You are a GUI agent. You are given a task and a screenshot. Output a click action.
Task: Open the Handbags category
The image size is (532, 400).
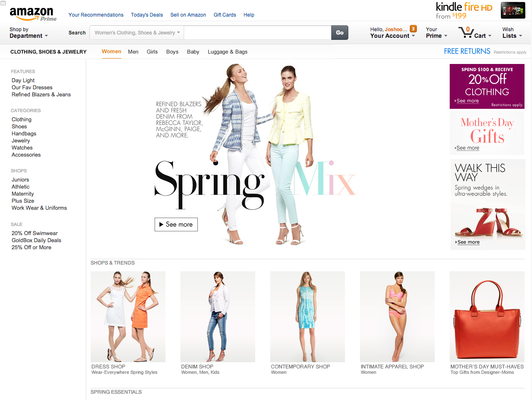(24, 134)
